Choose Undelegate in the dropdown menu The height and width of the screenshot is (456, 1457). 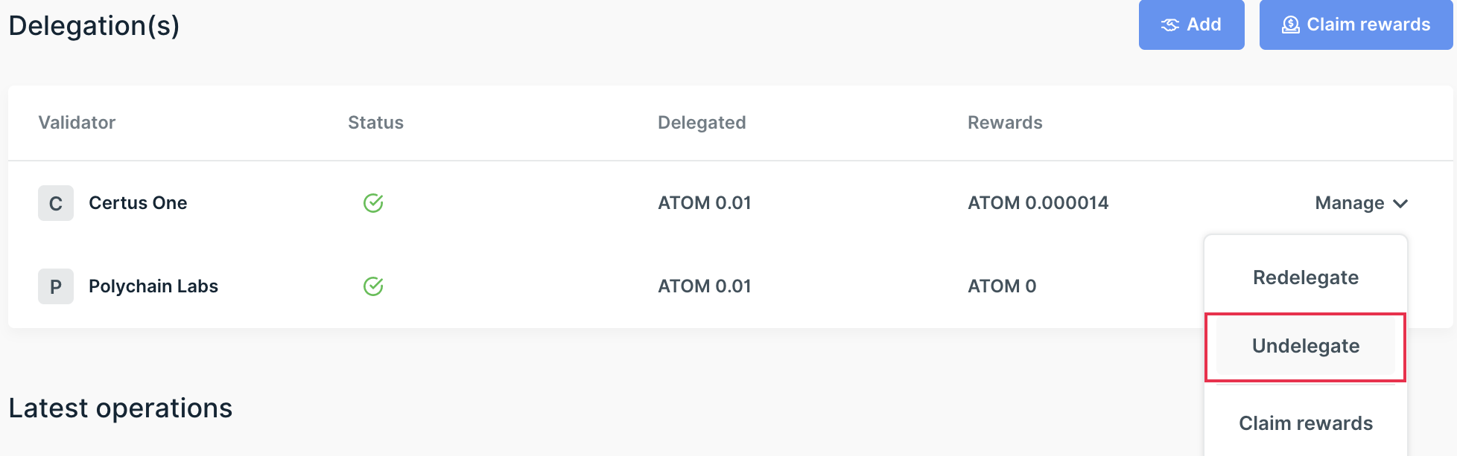pyautogui.click(x=1305, y=346)
